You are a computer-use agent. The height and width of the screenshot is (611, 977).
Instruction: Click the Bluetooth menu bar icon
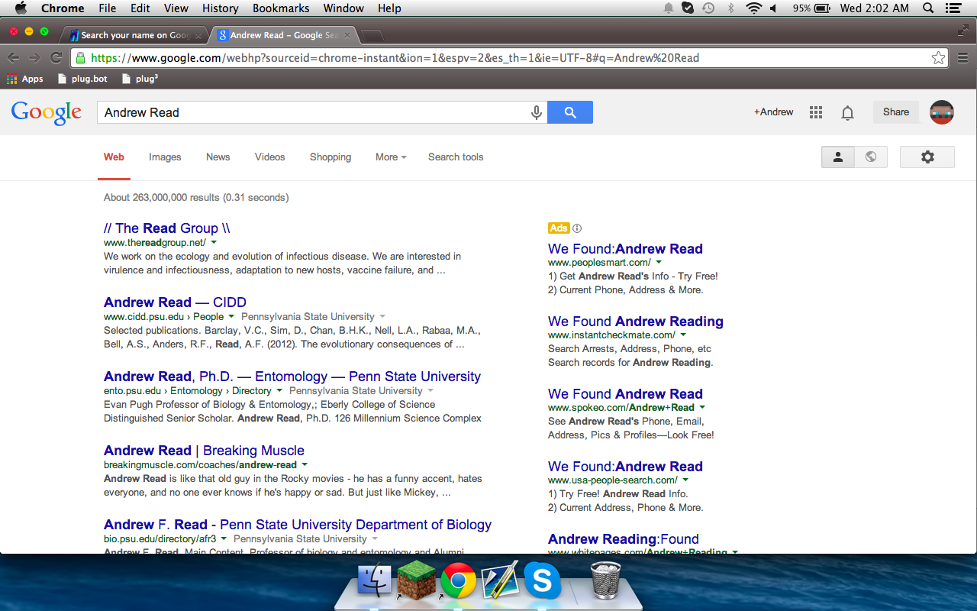coord(730,8)
